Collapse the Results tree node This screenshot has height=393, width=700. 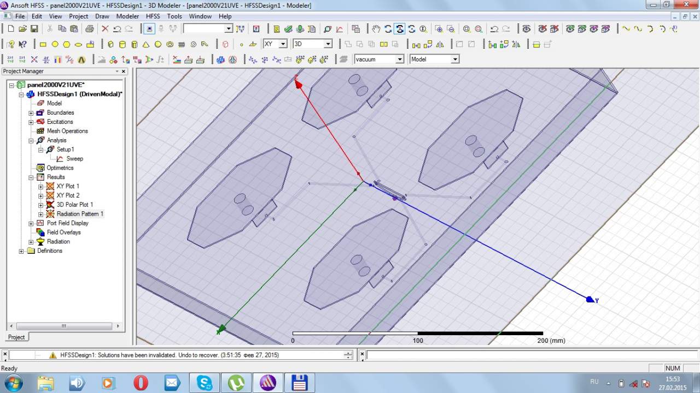point(31,177)
